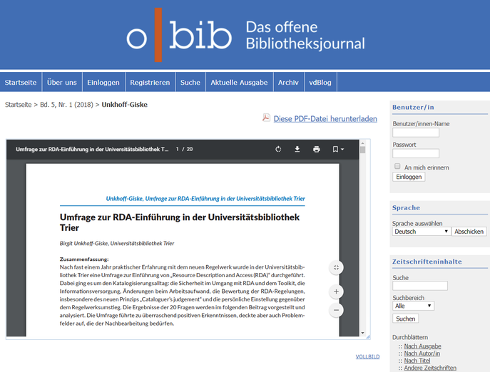490x372 pixels.
Task: Open Startseite in navigation bar
Action: pyautogui.click(x=21, y=83)
